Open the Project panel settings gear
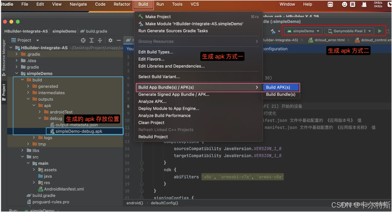The width and height of the screenshot is (392, 212). pyautogui.click(x=110, y=40)
